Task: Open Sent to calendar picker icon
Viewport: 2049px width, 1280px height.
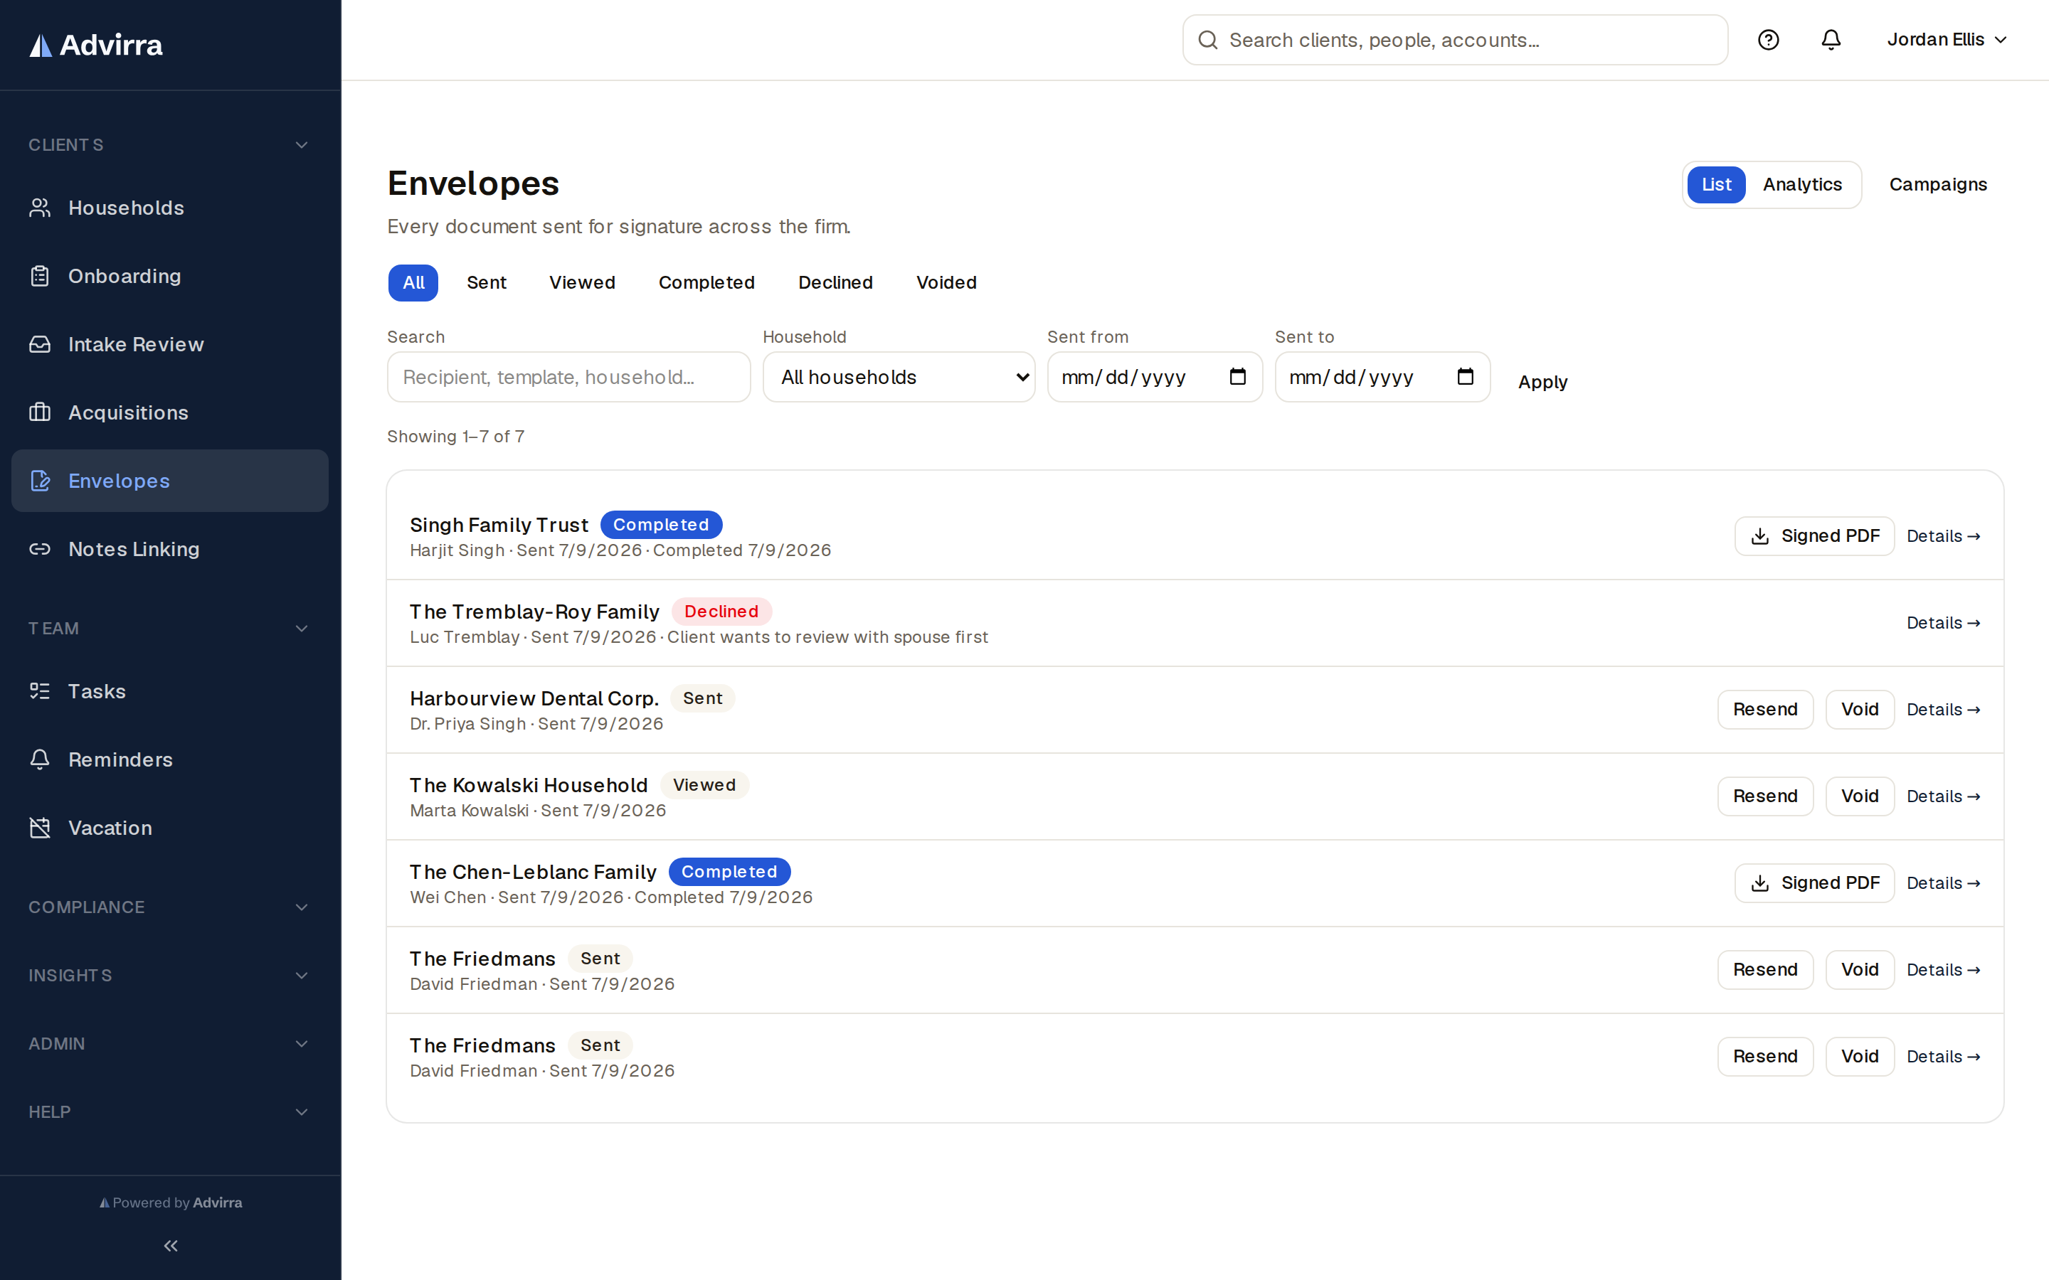Action: (x=1465, y=377)
